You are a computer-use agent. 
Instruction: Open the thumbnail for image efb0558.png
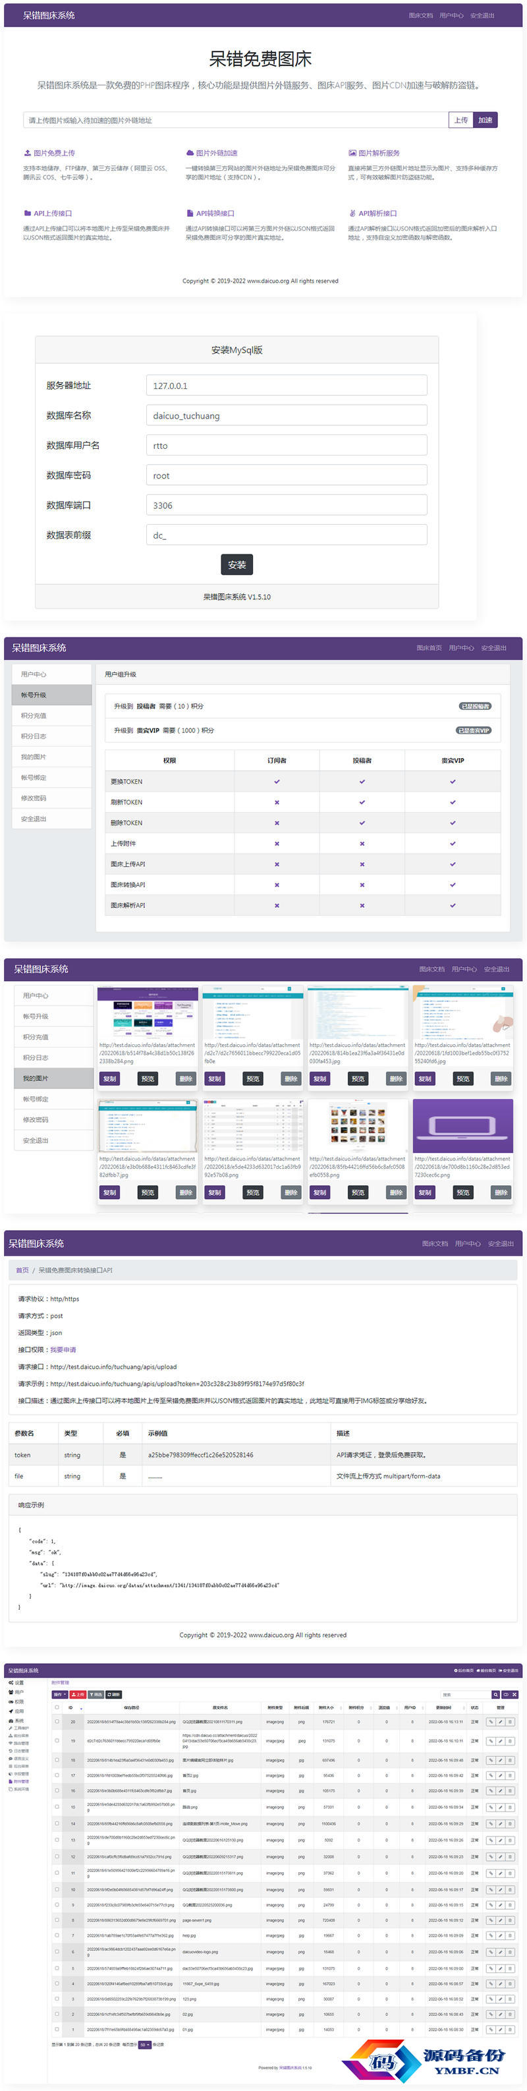pyautogui.click(x=358, y=1126)
